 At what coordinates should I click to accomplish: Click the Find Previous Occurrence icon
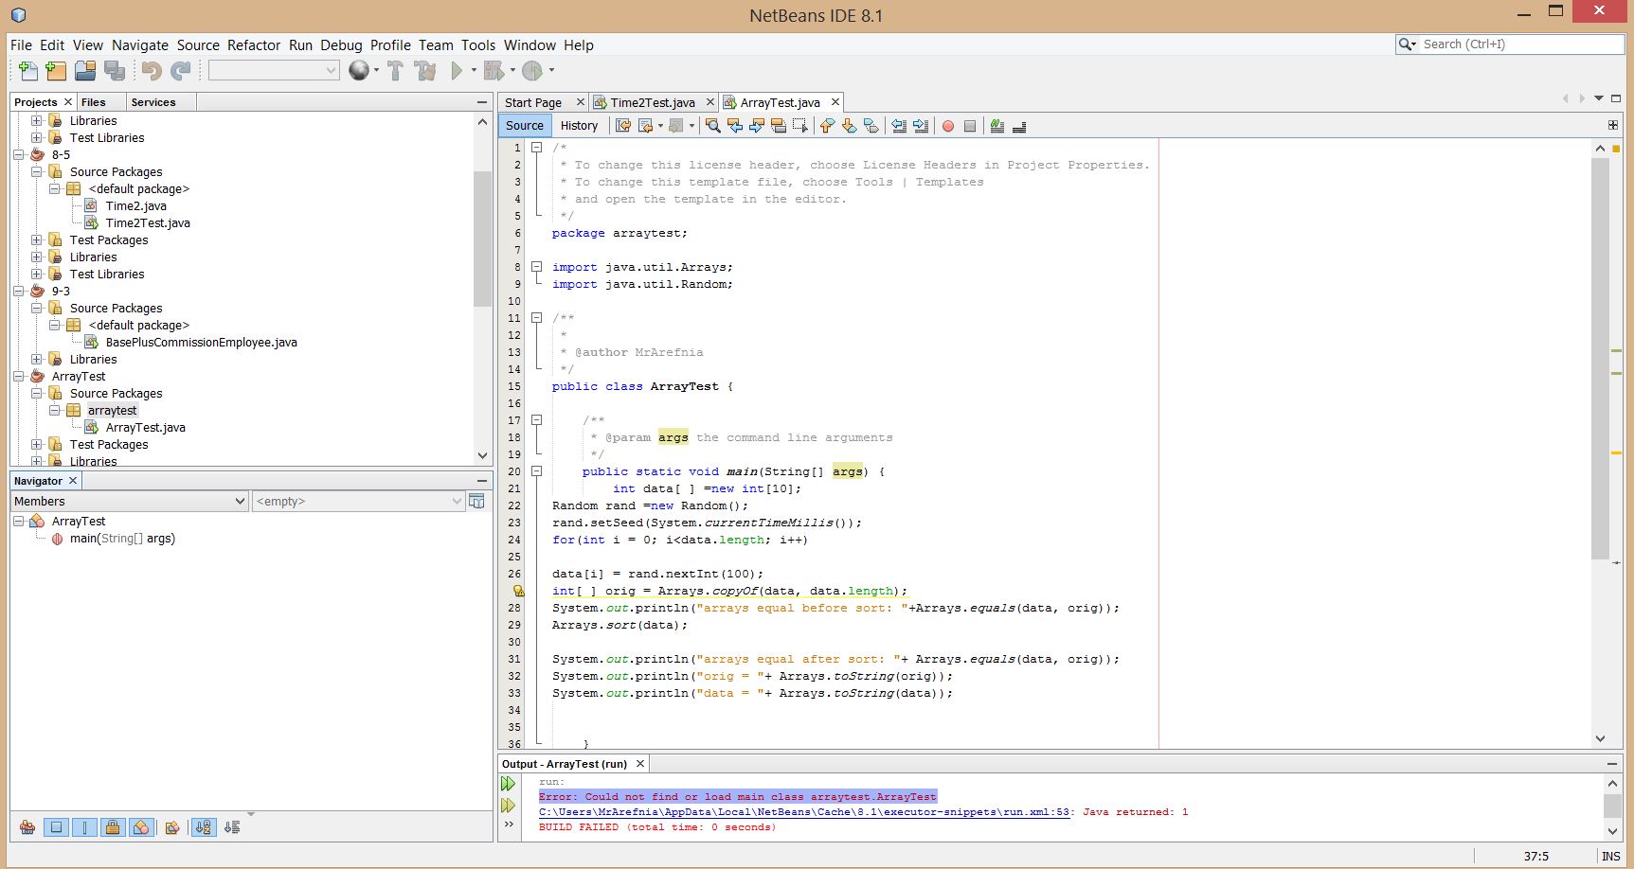(x=735, y=126)
